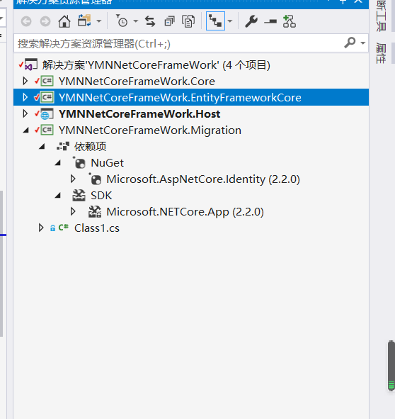Expand Microsoft.NETCore.App (2.2.0)
The height and width of the screenshot is (419, 395).
[73, 211]
